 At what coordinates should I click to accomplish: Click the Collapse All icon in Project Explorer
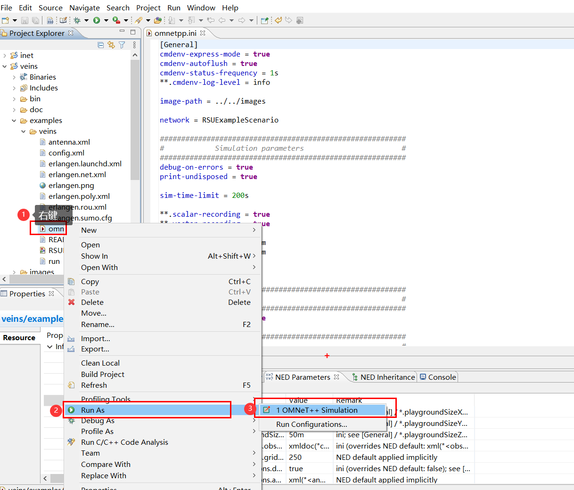tap(100, 45)
